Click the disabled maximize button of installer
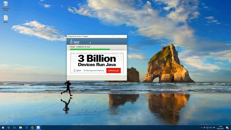 [119, 36]
